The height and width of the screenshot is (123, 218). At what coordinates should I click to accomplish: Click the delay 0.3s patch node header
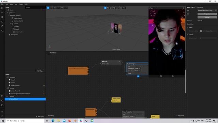(111, 61)
